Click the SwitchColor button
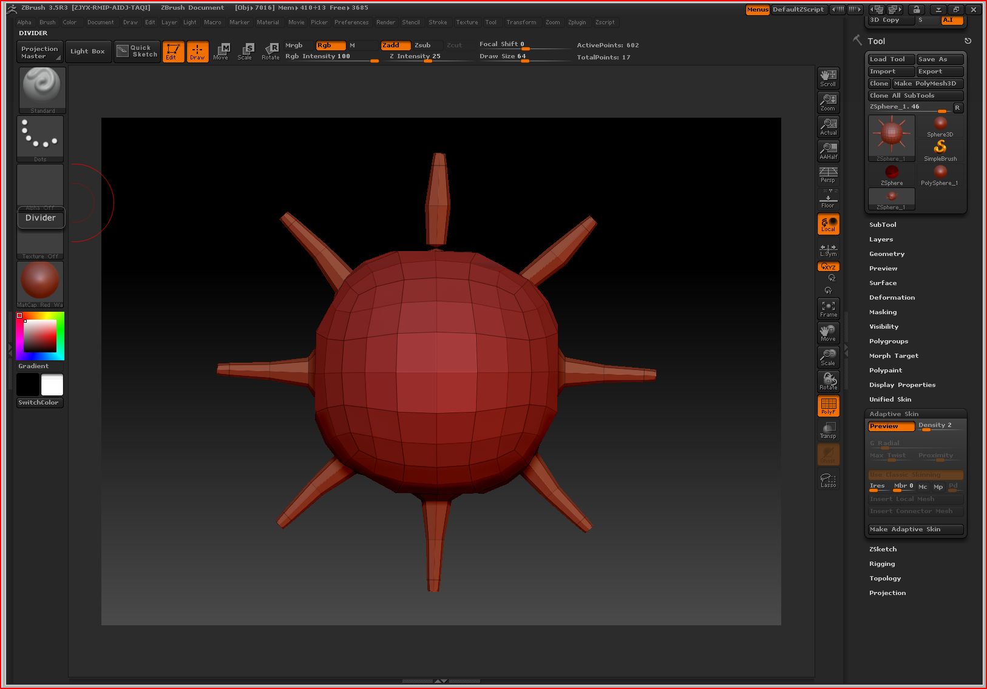This screenshot has height=689, width=987. 39,403
